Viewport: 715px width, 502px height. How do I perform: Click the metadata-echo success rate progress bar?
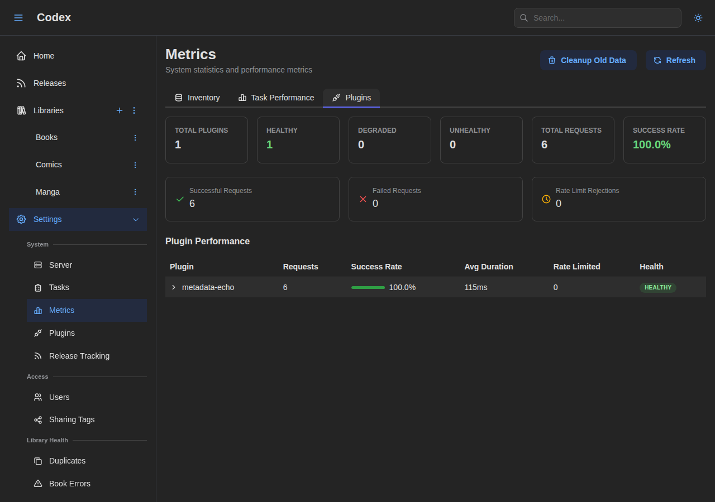(368, 287)
